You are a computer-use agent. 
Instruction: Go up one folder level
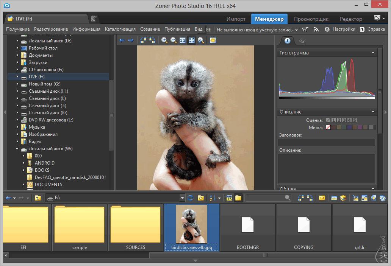coord(38,198)
